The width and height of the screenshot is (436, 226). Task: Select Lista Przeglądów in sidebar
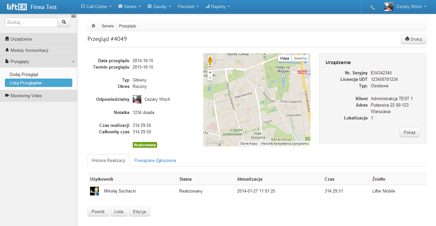(38, 83)
